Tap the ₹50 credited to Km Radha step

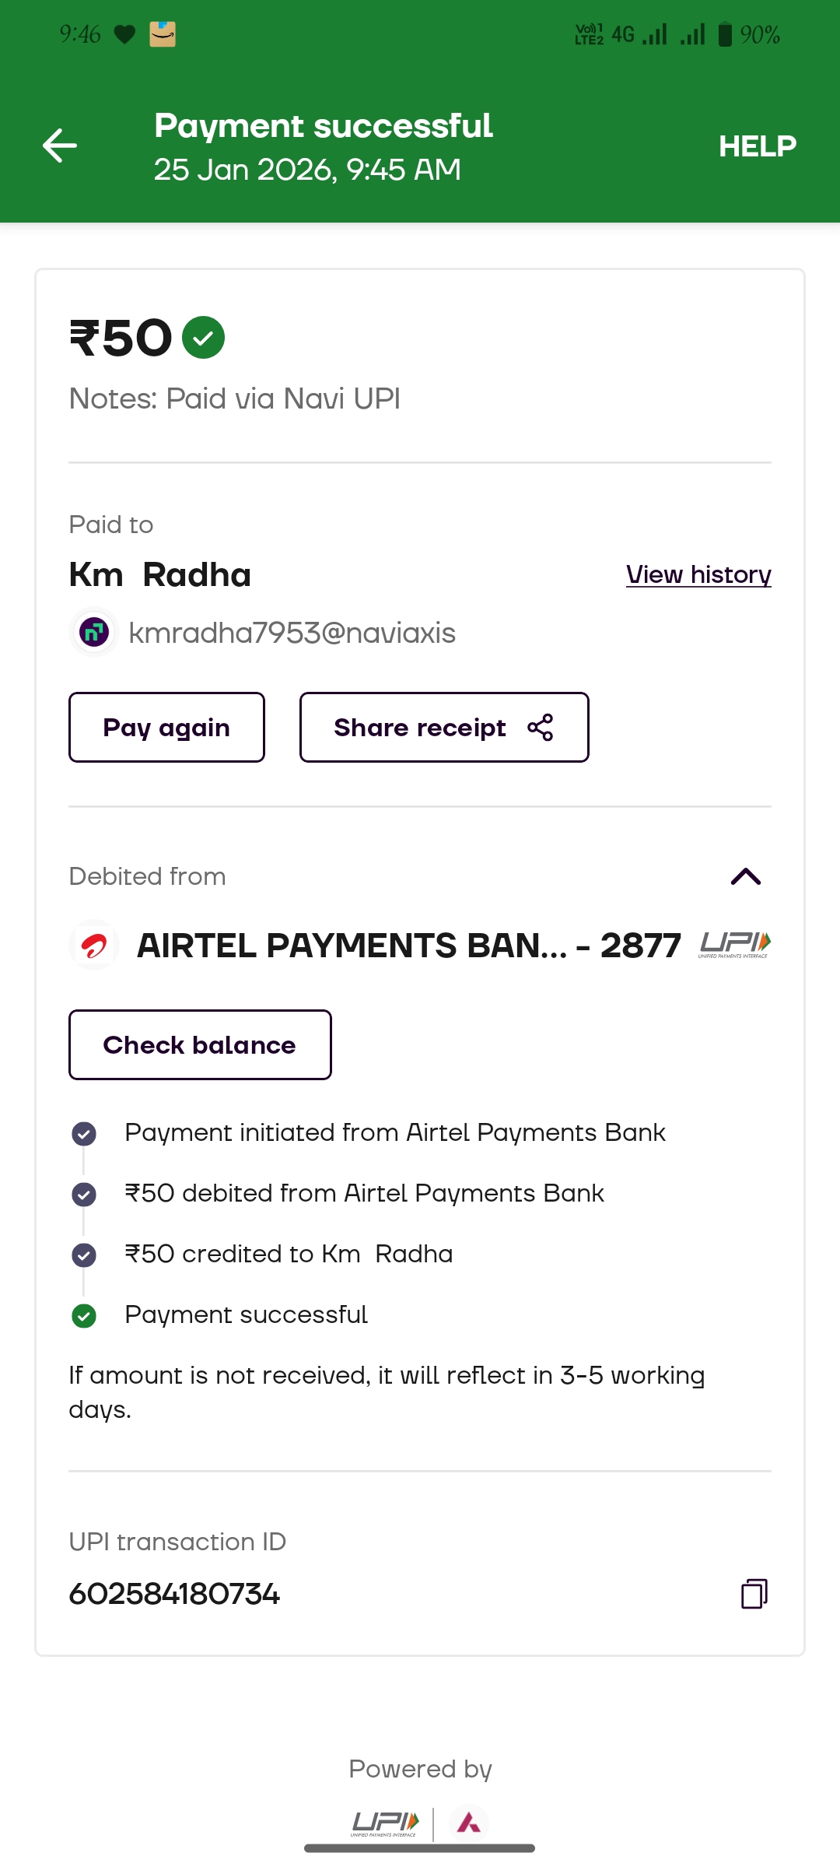289,1255
